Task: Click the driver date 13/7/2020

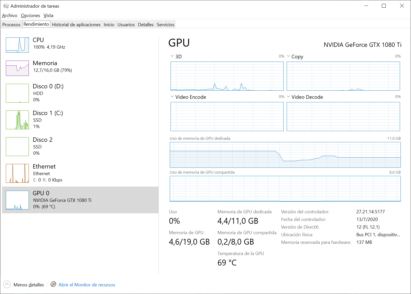Action: (367, 219)
